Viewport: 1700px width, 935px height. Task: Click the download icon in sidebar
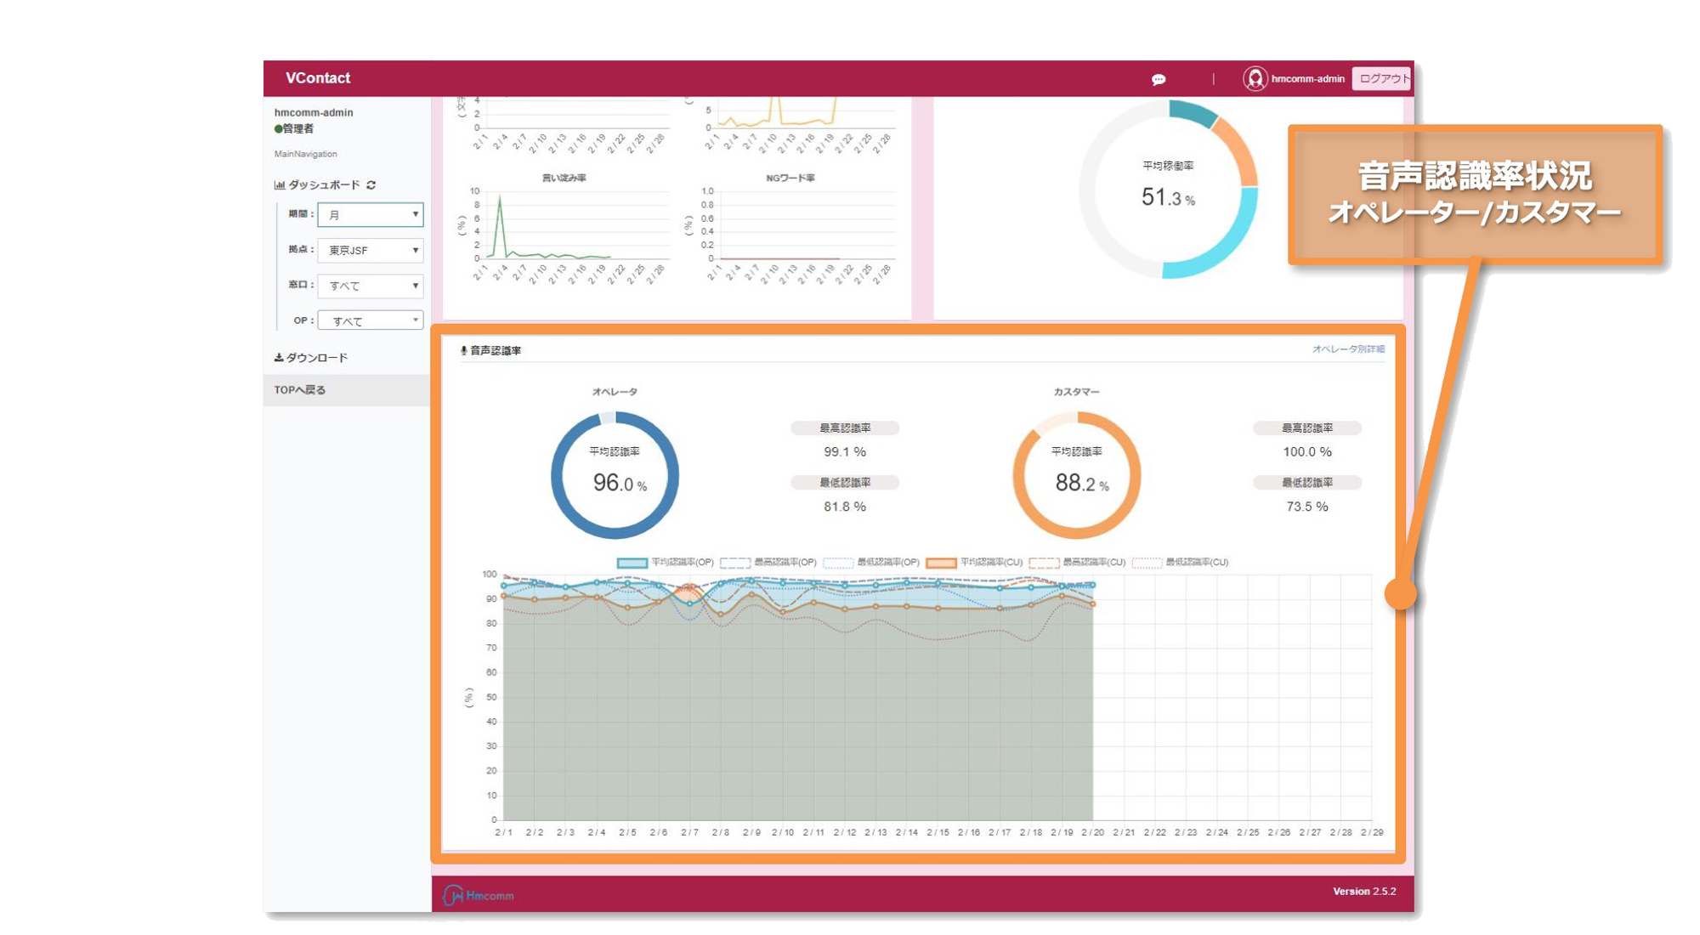coord(278,358)
